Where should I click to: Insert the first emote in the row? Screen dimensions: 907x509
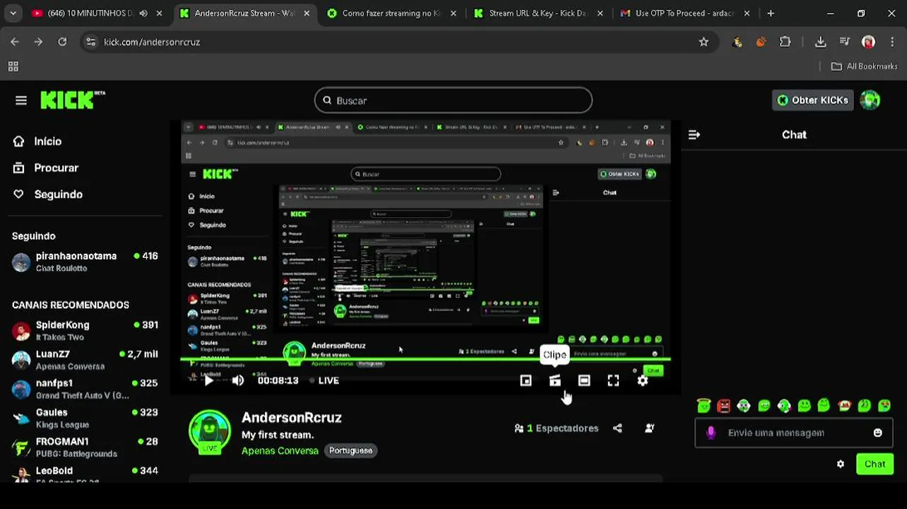click(704, 406)
